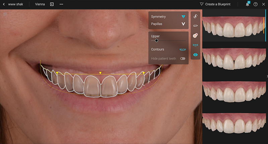Click the Contours teeth outline icon

183,49
